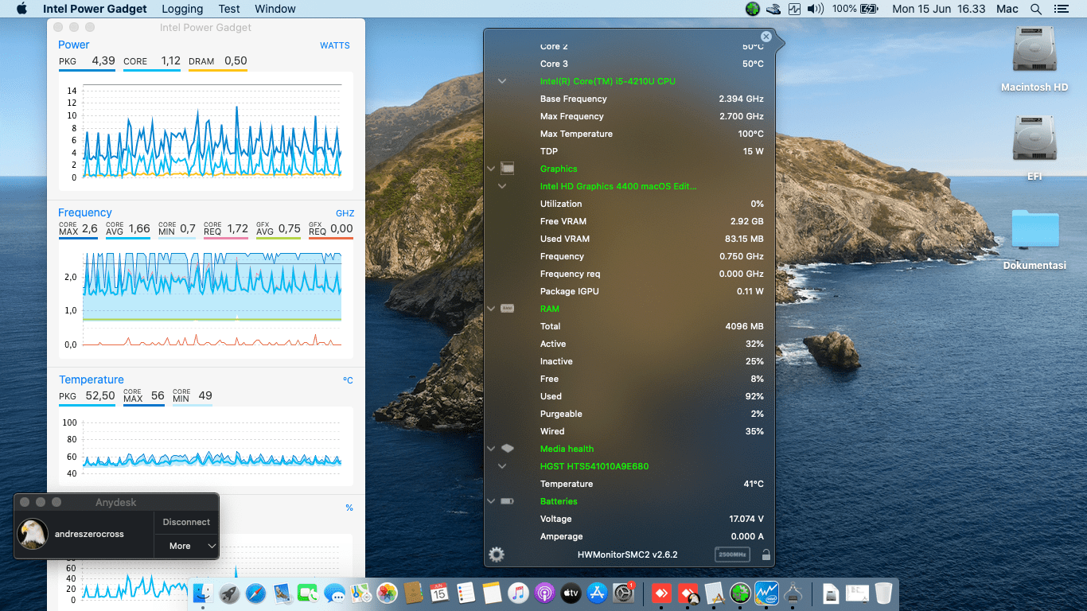The width and height of the screenshot is (1087, 611).
Task: Click the CORE MAX frequency value 2,6
Action: tap(89, 228)
